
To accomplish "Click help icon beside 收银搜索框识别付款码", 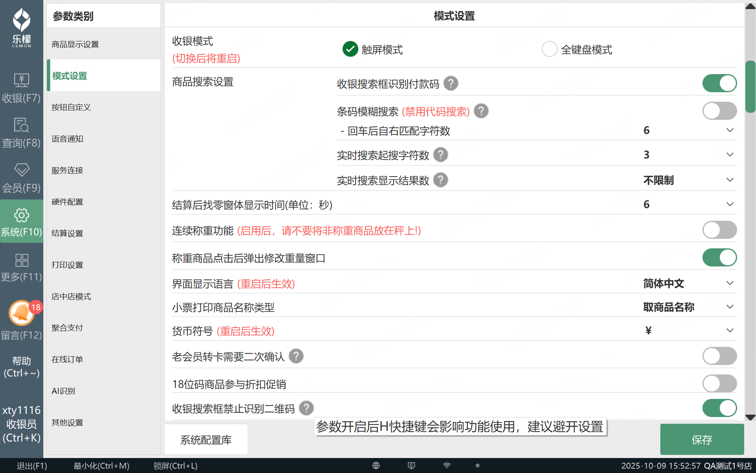I will tap(450, 84).
